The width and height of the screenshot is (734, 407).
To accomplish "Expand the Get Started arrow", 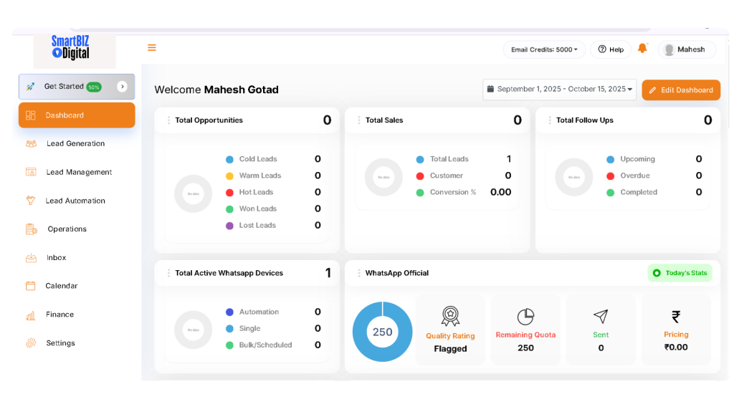I will coord(122,87).
